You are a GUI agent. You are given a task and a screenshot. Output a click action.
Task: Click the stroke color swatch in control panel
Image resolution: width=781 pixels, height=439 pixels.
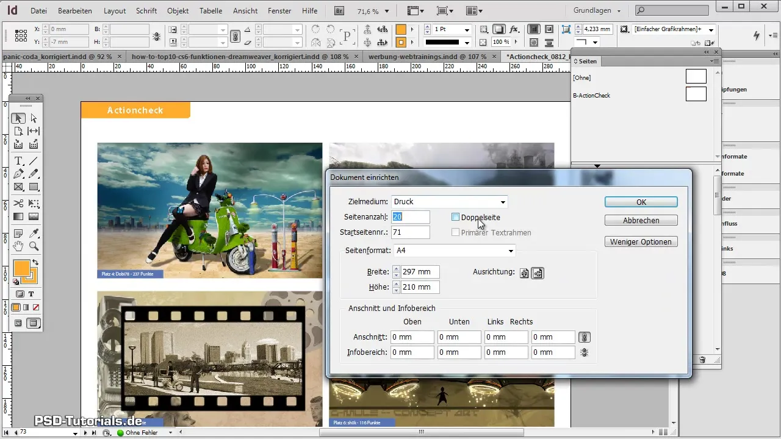coord(401,43)
